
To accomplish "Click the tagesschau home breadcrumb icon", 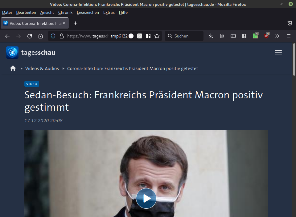I will 13,68.
